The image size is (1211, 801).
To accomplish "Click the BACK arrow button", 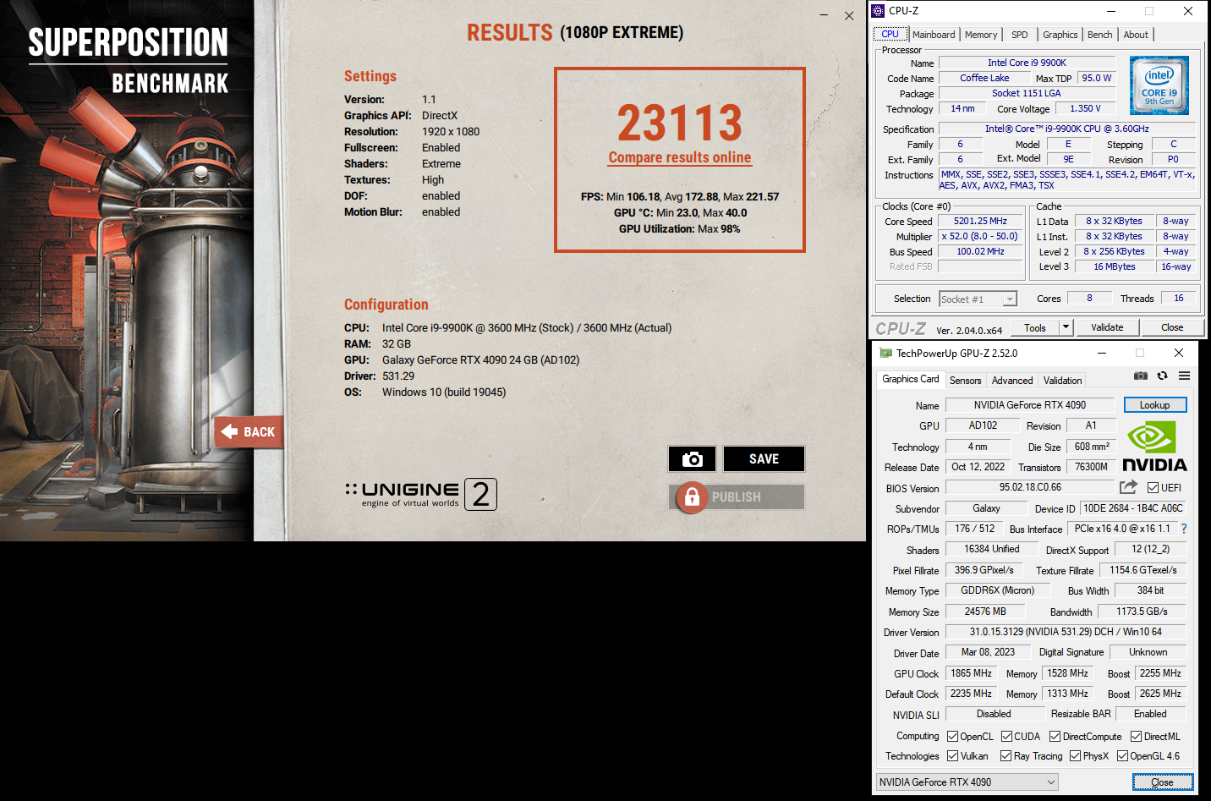I will point(249,431).
